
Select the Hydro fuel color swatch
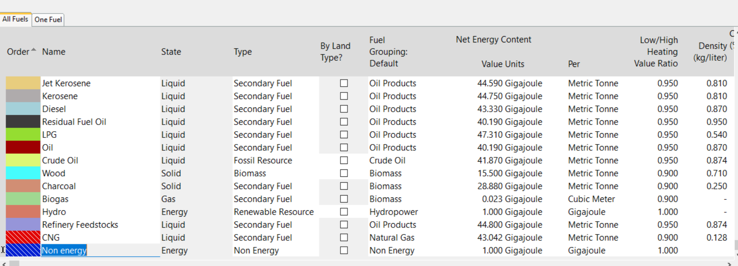point(23,211)
